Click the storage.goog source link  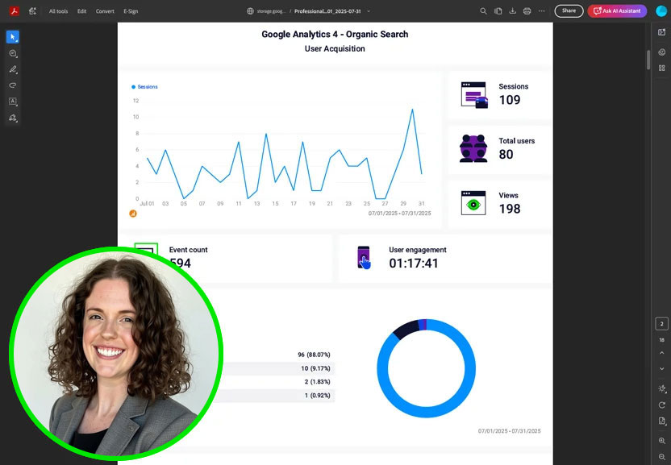click(x=267, y=11)
